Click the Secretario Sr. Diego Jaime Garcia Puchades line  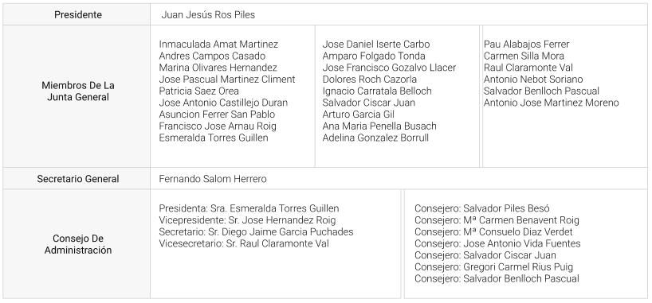[x=256, y=231]
